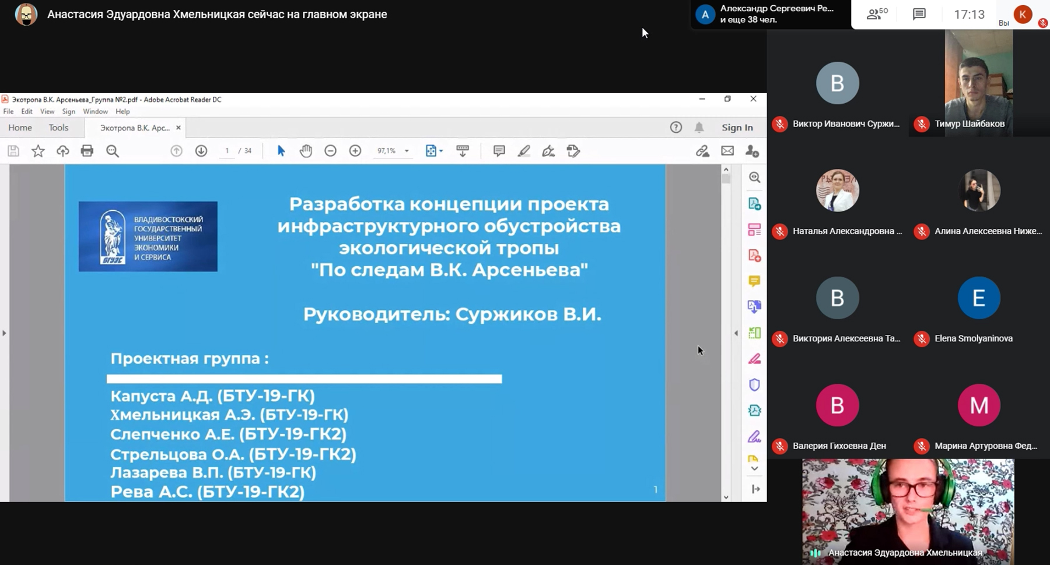This screenshot has height=565, width=1050.
Task: Click Sign In in Acrobat
Action: point(737,128)
